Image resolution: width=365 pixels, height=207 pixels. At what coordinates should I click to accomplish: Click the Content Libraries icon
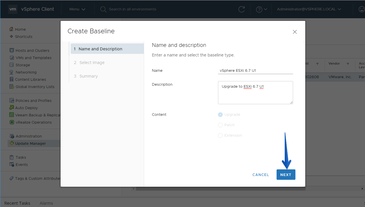(12, 79)
